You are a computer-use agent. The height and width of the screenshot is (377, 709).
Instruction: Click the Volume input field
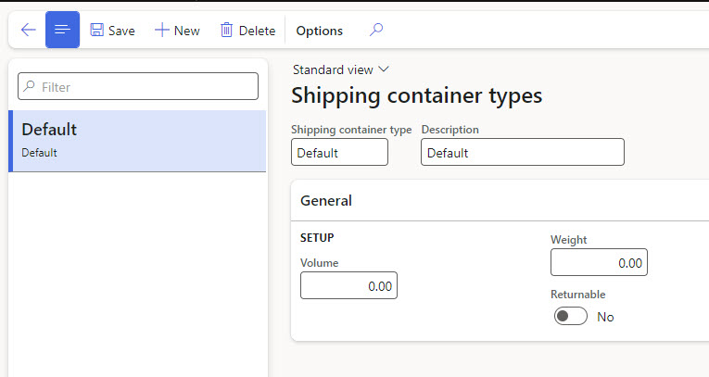click(x=348, y=286)
